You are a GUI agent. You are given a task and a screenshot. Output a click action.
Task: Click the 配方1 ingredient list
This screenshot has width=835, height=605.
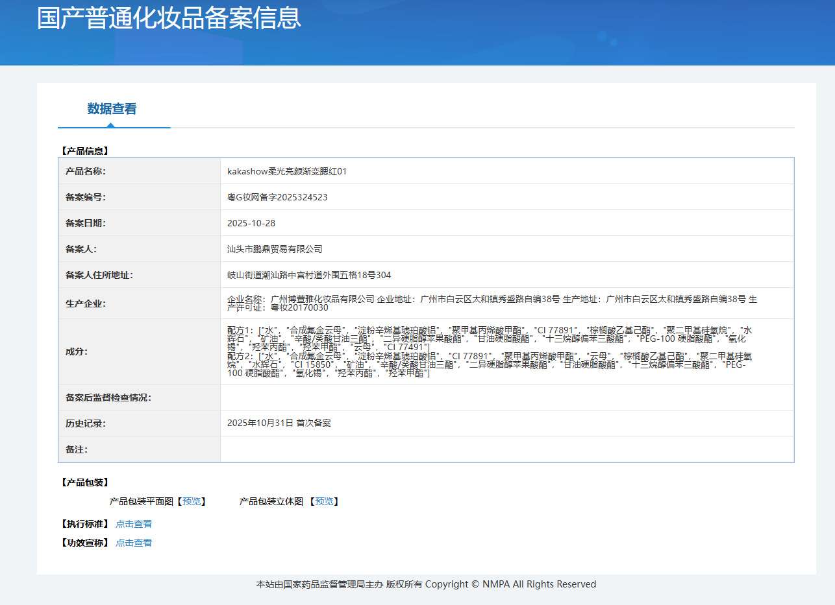click(x=489, y=338)
